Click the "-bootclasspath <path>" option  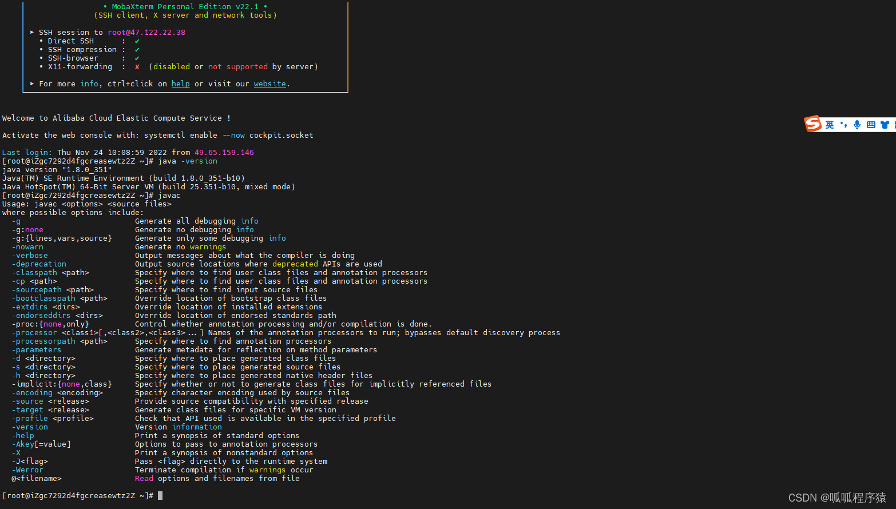click(60, 299)
